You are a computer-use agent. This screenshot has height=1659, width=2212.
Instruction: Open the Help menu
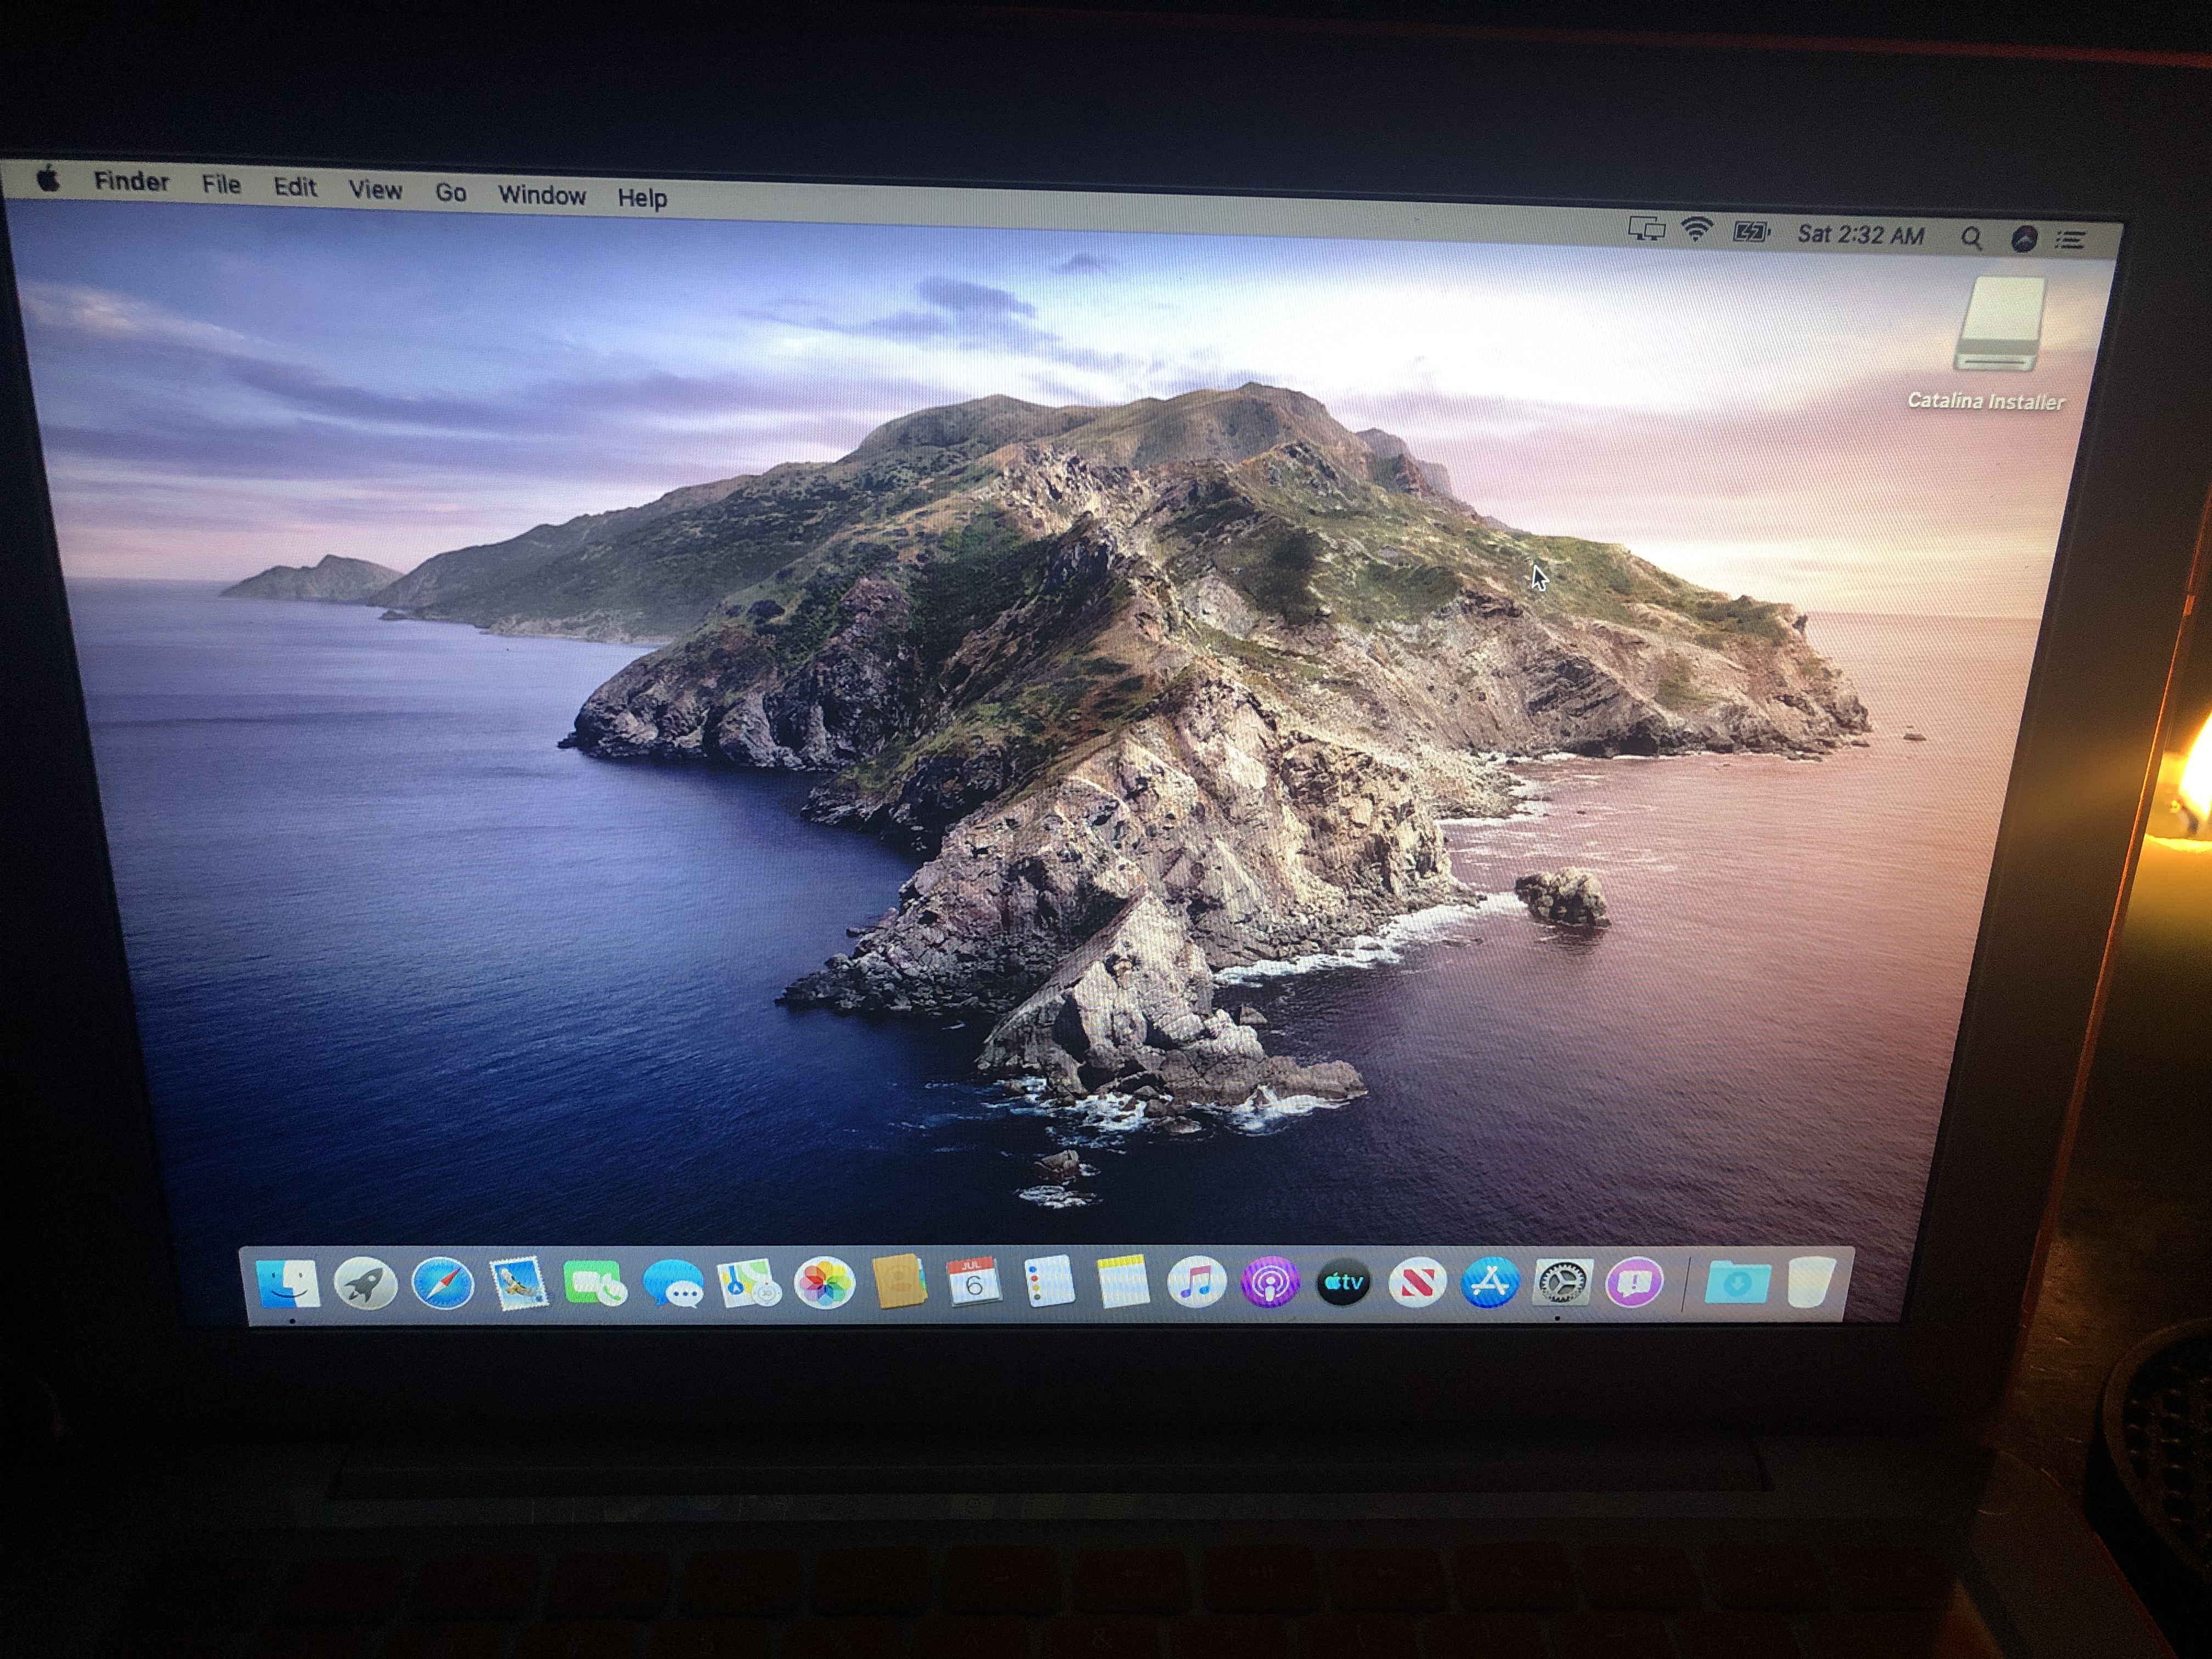(642, 198)
